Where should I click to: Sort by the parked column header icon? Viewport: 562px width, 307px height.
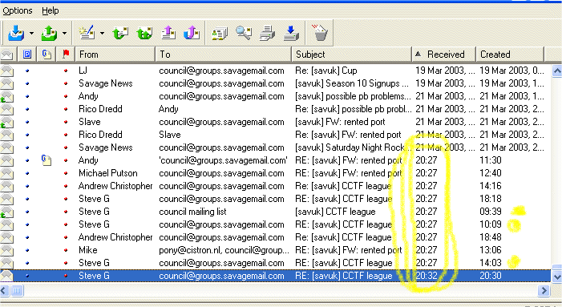(x=27, y=55)
